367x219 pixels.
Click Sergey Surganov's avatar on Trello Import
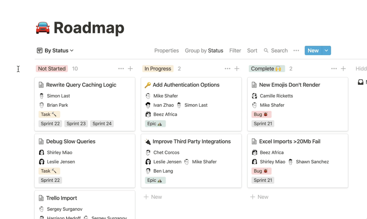(41, 209)
